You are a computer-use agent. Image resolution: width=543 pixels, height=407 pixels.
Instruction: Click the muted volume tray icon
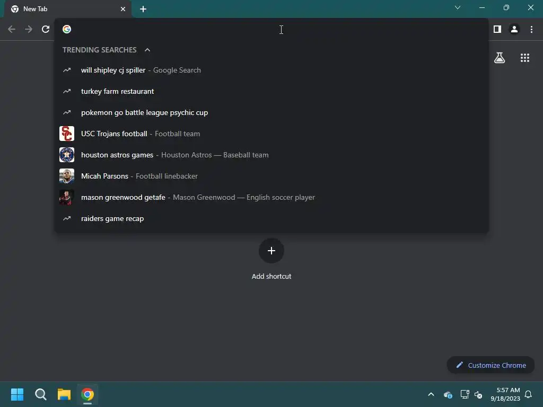[478, 394]
